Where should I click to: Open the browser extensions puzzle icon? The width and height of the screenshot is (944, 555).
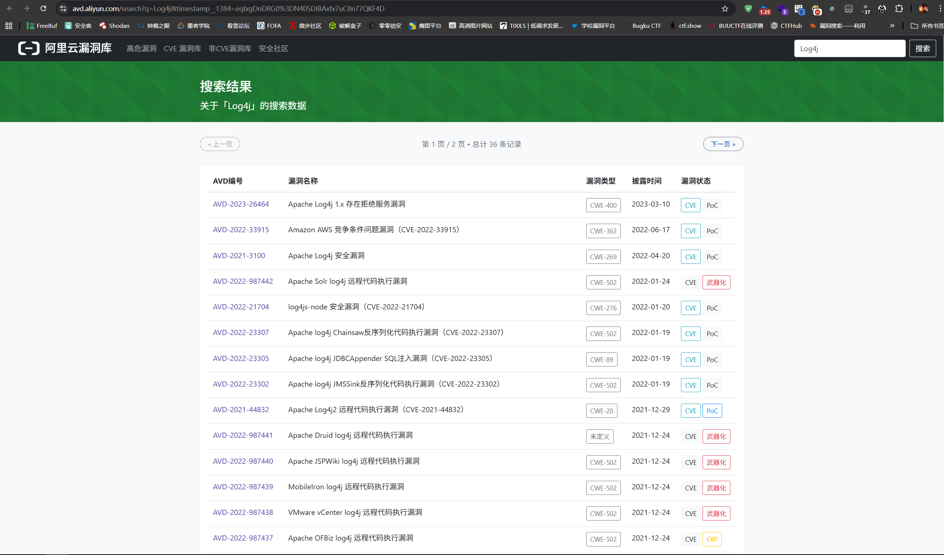pos(899,9)
